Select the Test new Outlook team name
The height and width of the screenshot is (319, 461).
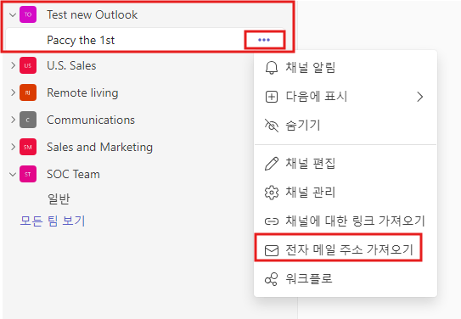(x=92, y=14)
